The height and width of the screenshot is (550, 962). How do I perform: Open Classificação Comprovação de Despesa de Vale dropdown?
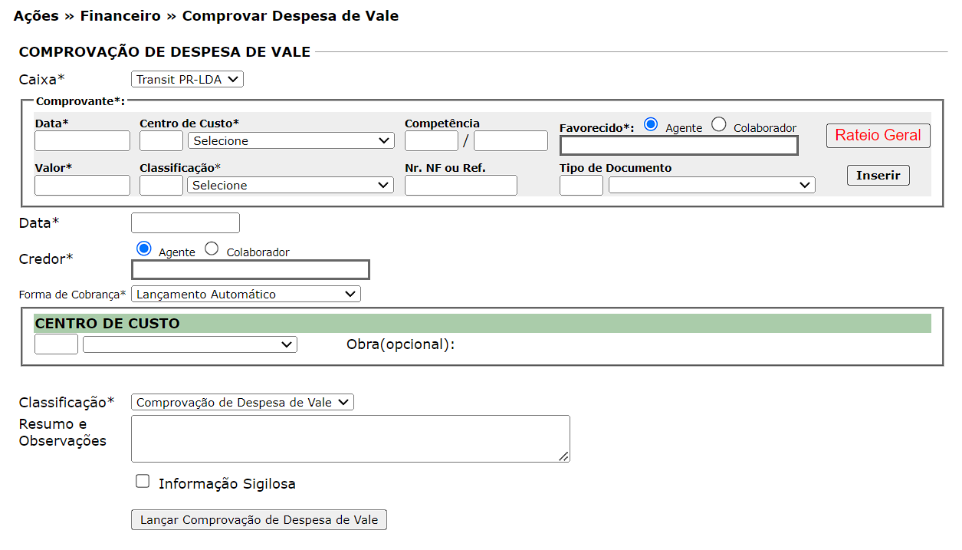click(242, 403)
